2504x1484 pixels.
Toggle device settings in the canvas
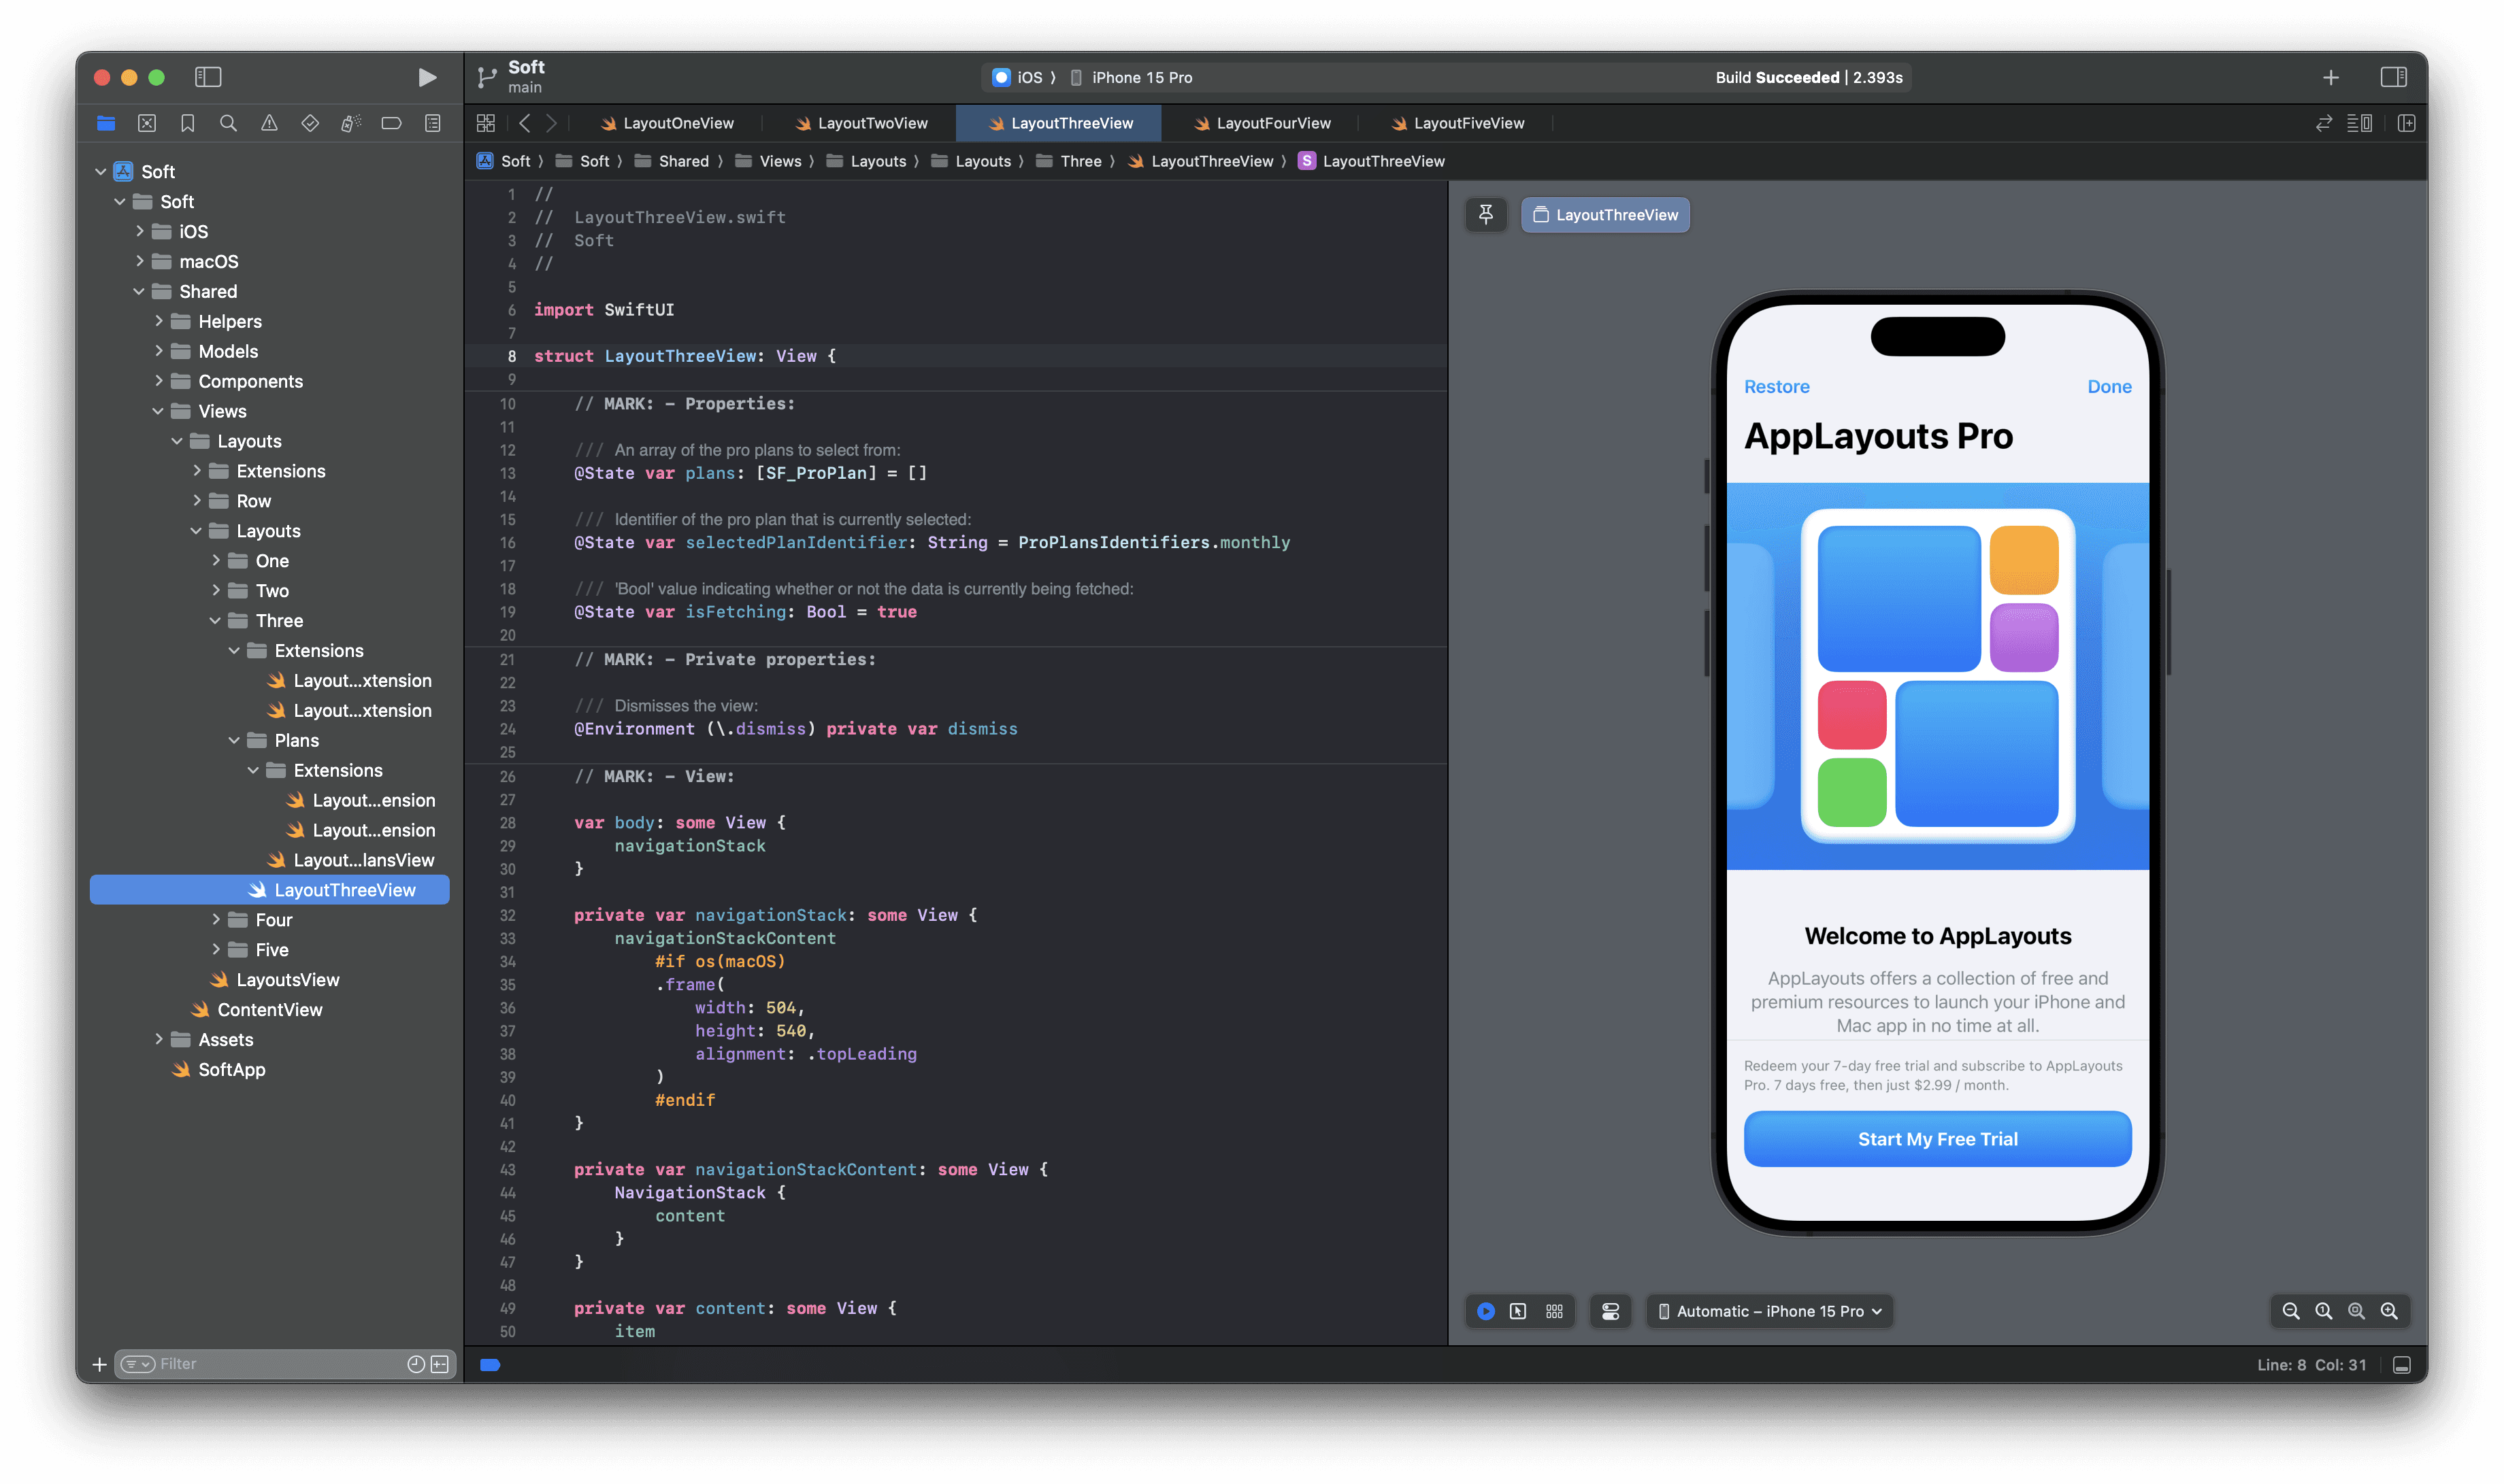[x=1611, y=1311]
